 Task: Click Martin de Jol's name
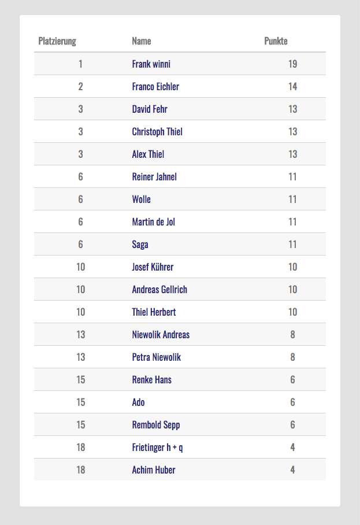point(153,222)
